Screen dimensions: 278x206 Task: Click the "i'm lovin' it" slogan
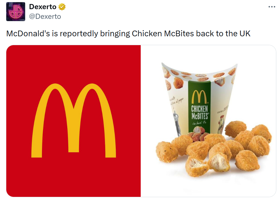pos(199,123)
